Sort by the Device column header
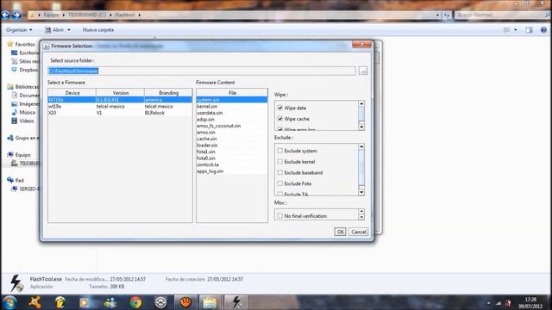 click(x=72, y=93)
